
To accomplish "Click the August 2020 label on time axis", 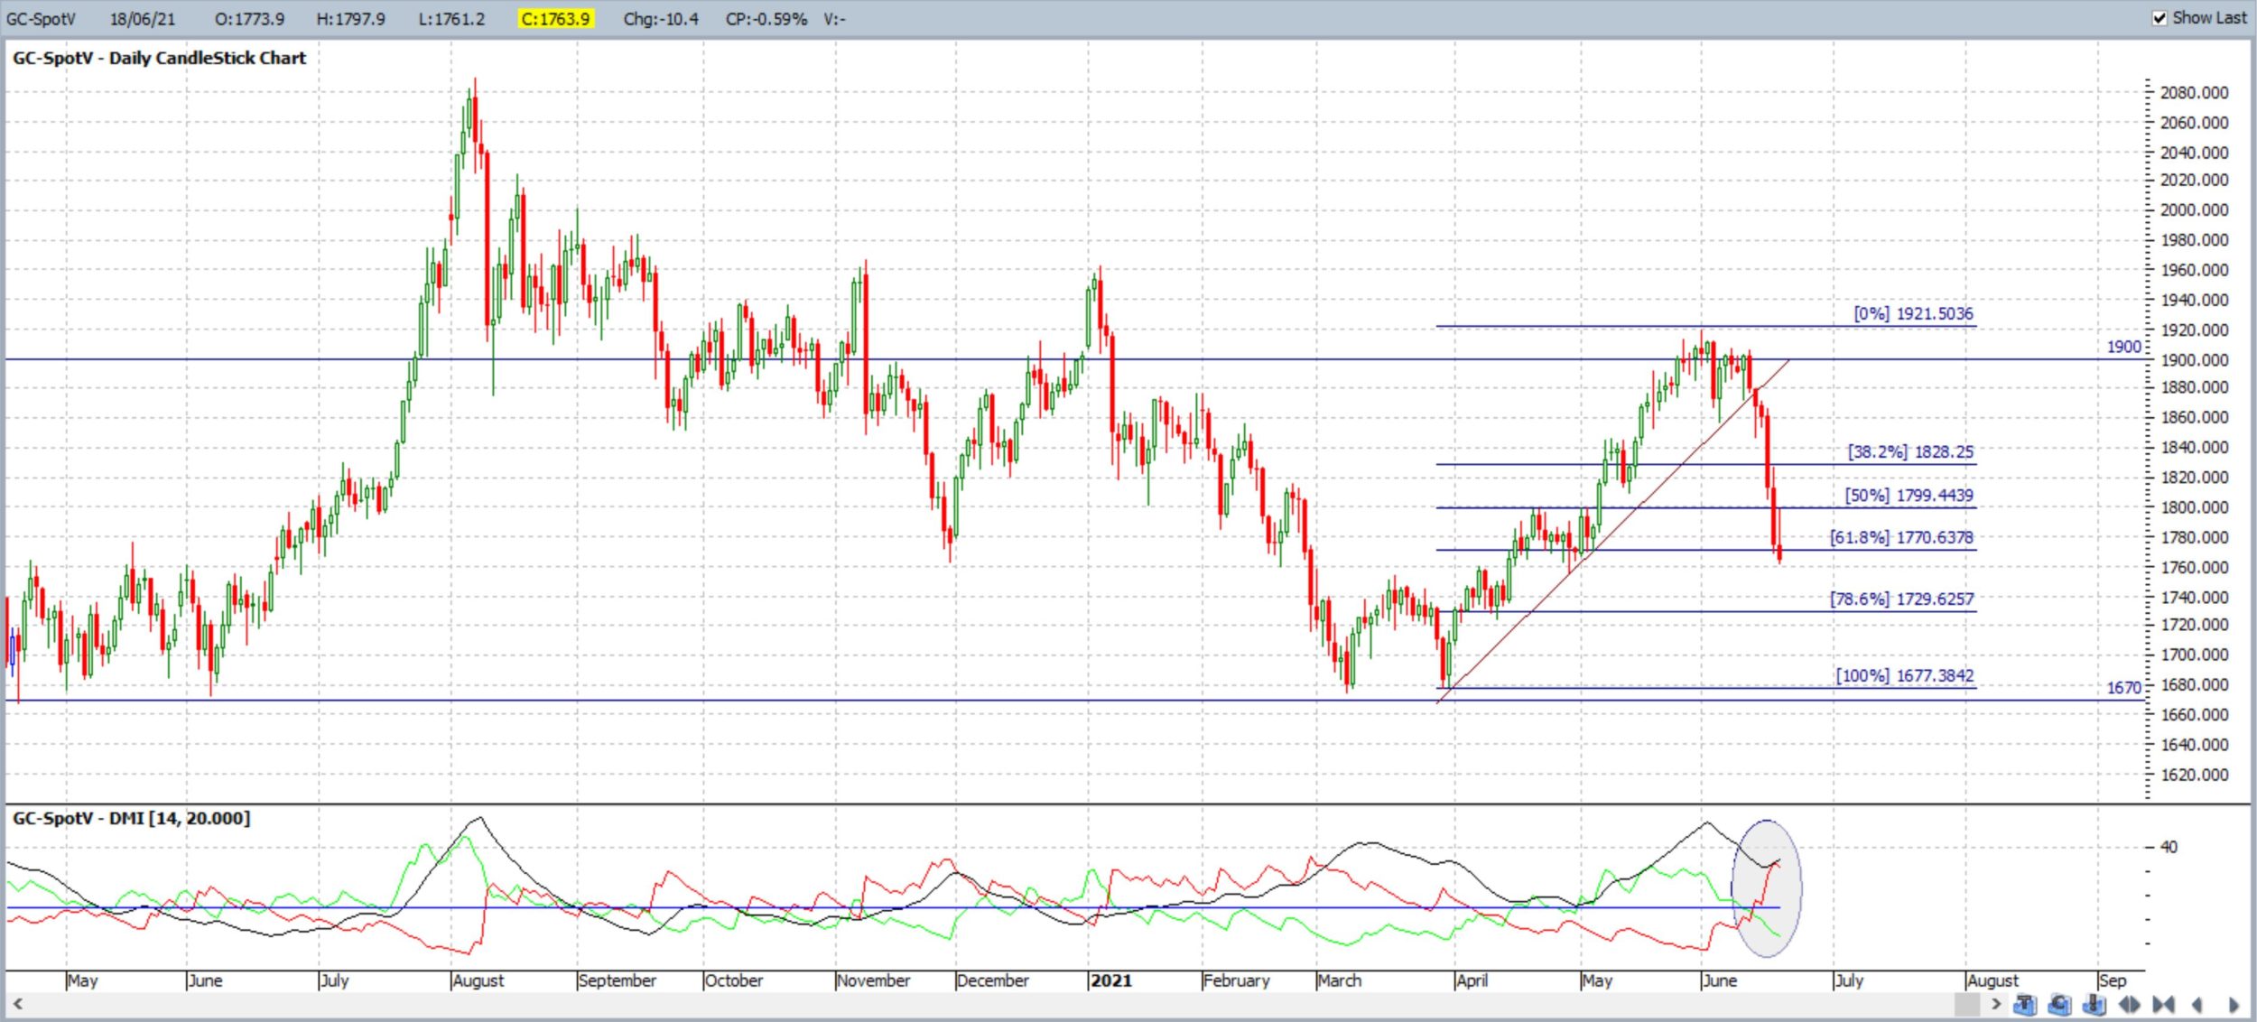I will (478, 980).
